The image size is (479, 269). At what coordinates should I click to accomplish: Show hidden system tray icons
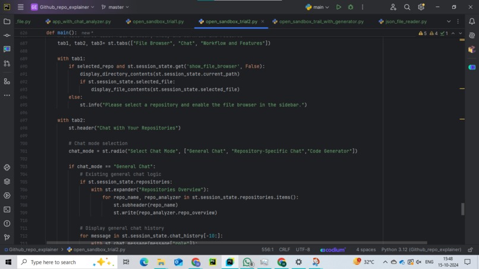[385, 262]
